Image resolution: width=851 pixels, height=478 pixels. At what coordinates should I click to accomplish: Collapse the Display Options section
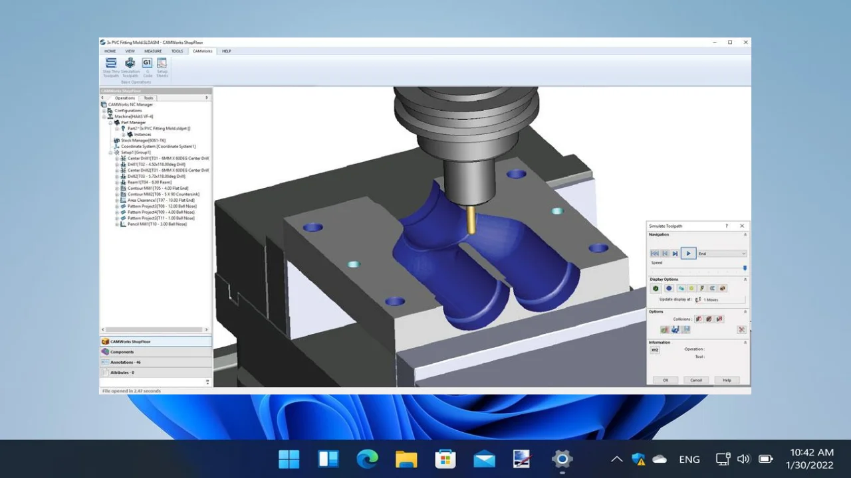(x=745, y=279)
